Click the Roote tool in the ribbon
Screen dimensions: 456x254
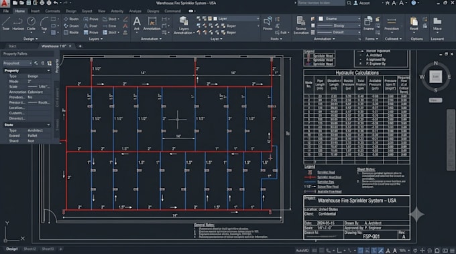pos(71,33)
